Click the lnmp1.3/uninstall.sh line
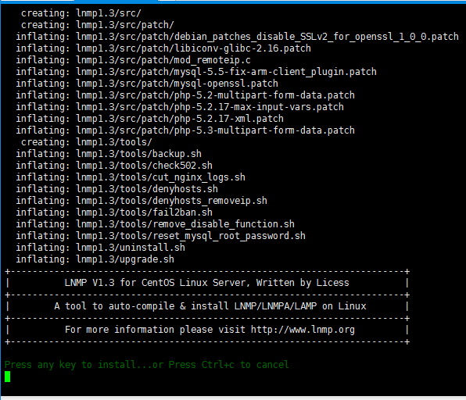The height and width of the screenshot is (400, 466). coord(100,248)
